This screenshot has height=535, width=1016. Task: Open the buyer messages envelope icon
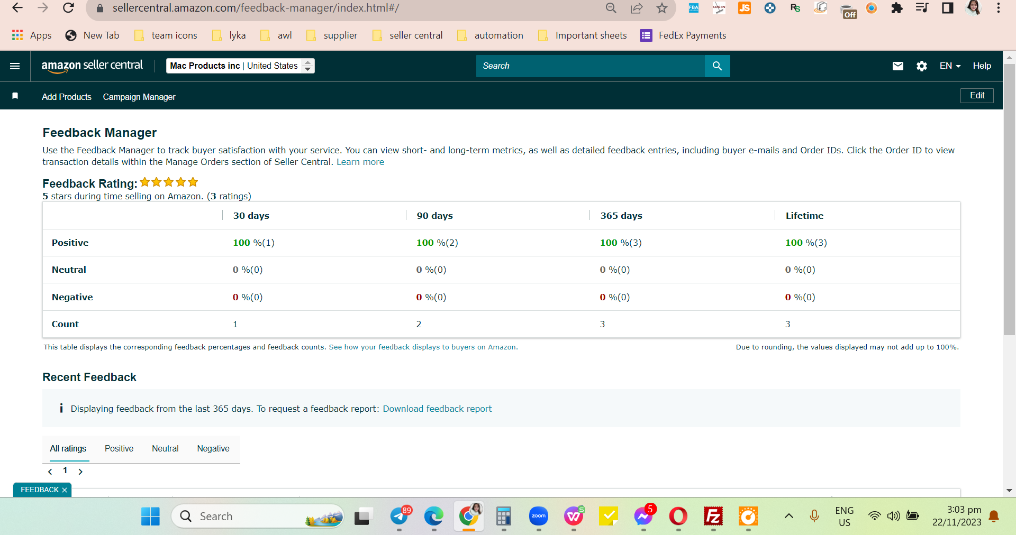tap(898, 66)
